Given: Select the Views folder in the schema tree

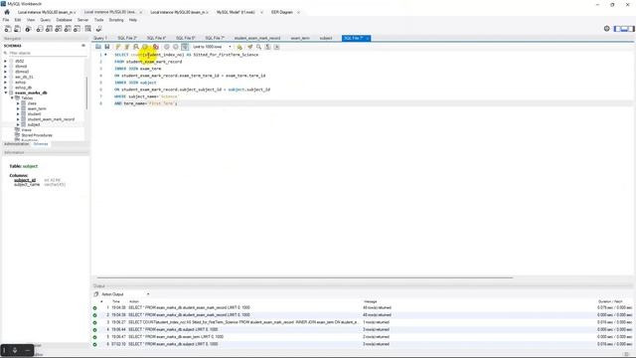Looking at the screenshot, I should [x=27, y=130].
